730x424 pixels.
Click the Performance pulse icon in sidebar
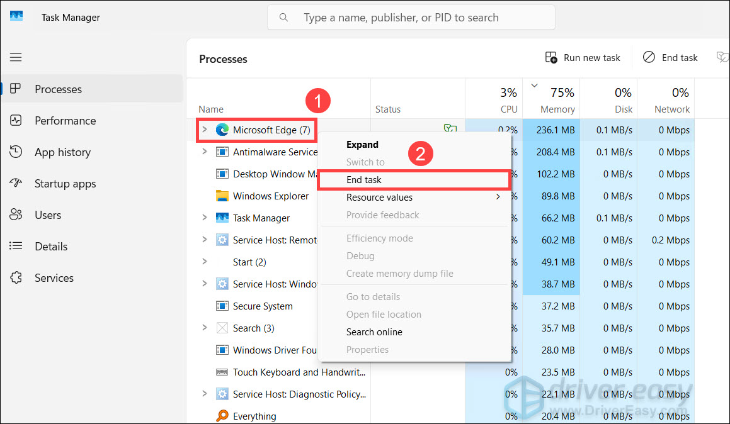16,120
